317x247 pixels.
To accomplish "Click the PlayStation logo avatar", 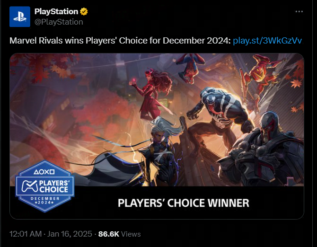I will [20, 17].
